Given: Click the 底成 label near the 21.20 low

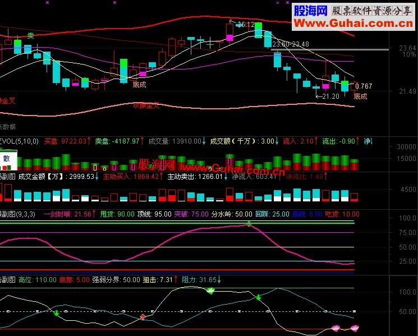Looking at the screenshot, I should tap(360, 96).
